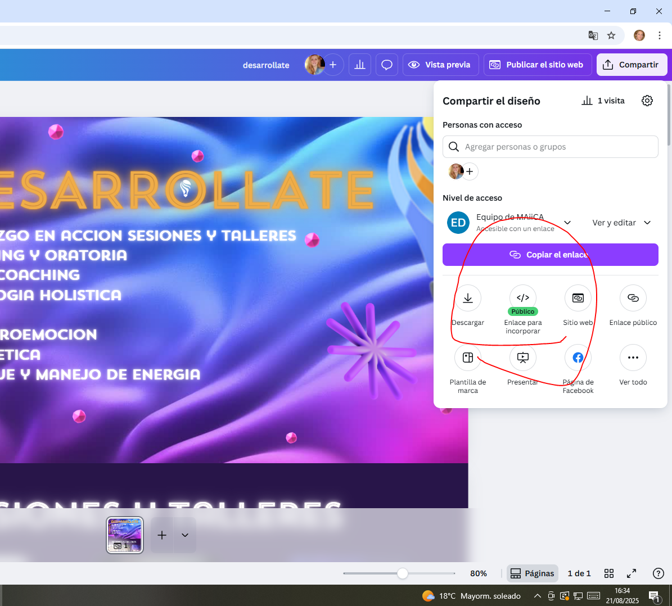Enter fullscreen mode with expand arrows
The image size is (672, 606).
click(632, 573)
